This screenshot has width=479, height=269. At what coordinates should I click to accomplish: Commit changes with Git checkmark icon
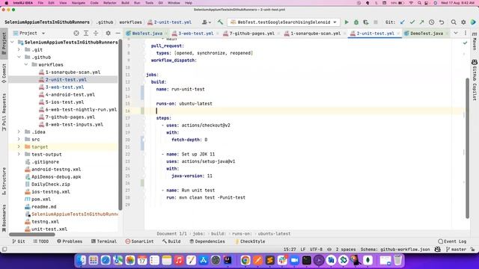(412, 22)
